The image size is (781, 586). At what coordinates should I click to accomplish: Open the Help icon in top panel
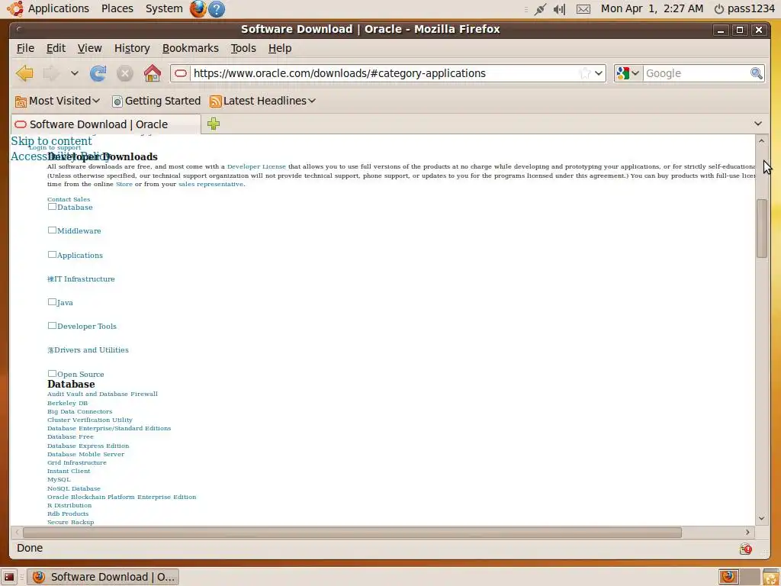coord(217,8)
